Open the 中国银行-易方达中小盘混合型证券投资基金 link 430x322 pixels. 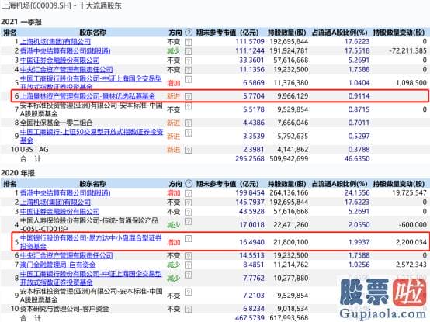click(x=91, y=242)
